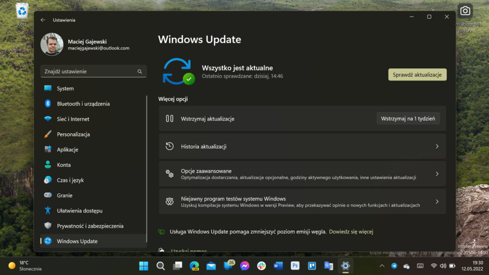489x275 pixels.
Task: Go to Aplikacje settings
Action: tap(93, 149)
